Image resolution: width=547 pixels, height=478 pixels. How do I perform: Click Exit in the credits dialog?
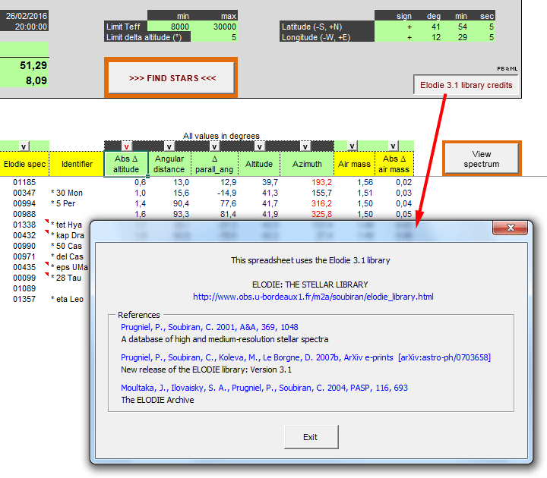pos(311,437)
